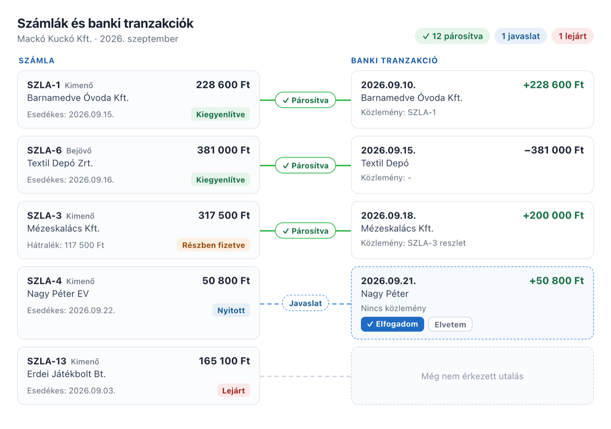This screenshot has width=611, height=429.
Task: Reject the suggestion with Elvetem button
Action: (450, 324)
